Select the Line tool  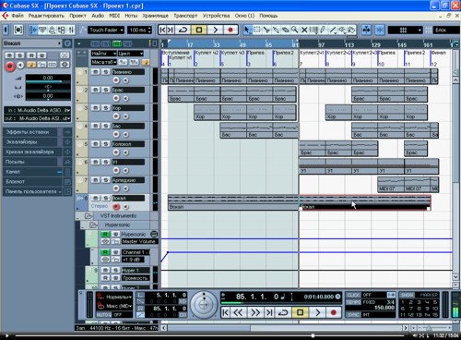[333, 30]
